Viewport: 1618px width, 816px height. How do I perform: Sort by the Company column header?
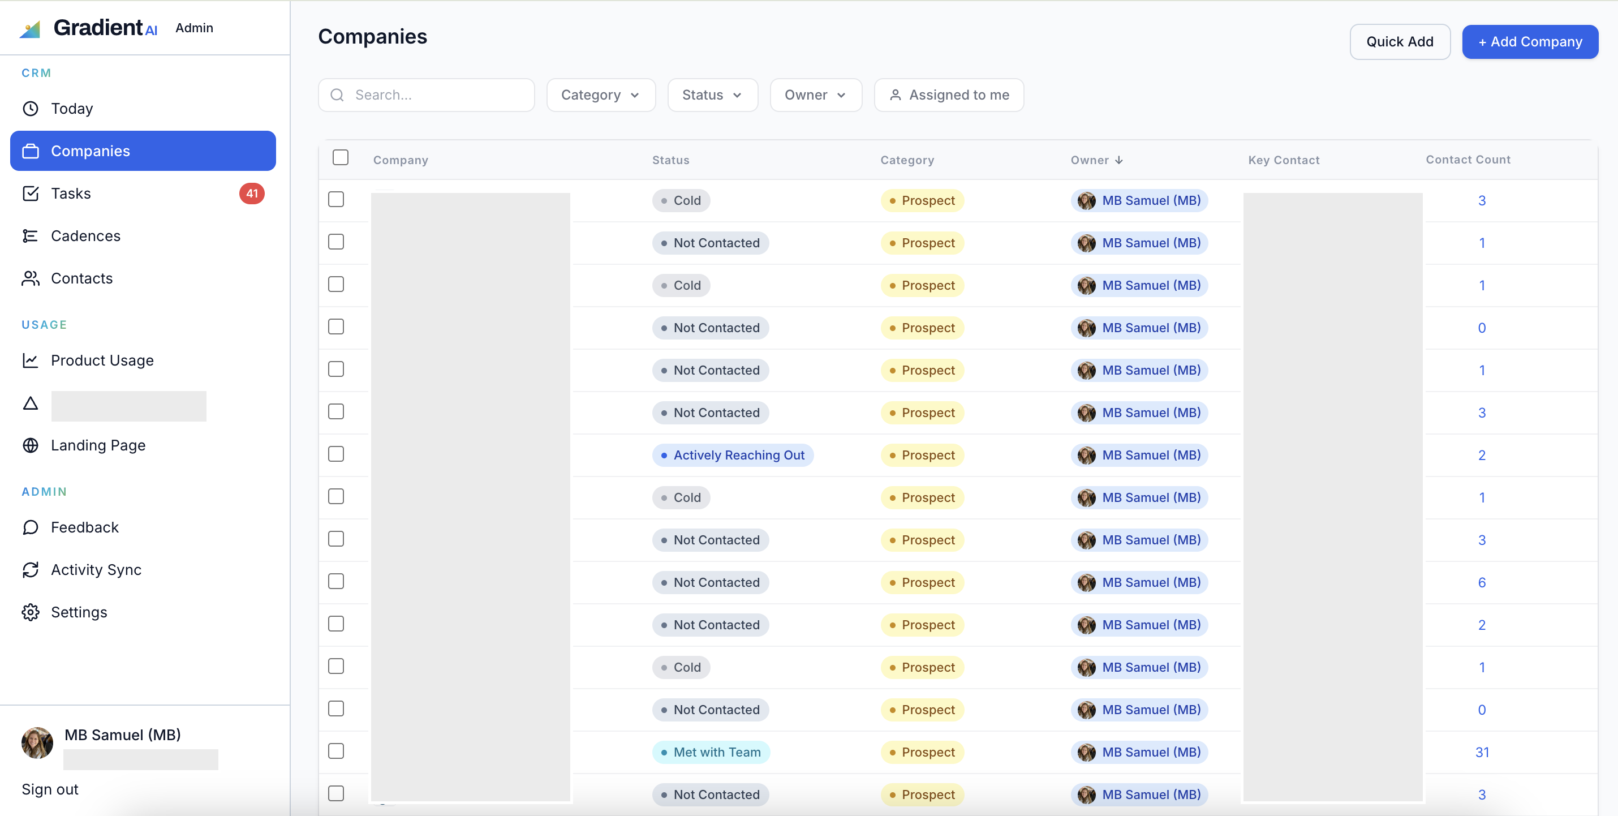click(x=401, y=160)
